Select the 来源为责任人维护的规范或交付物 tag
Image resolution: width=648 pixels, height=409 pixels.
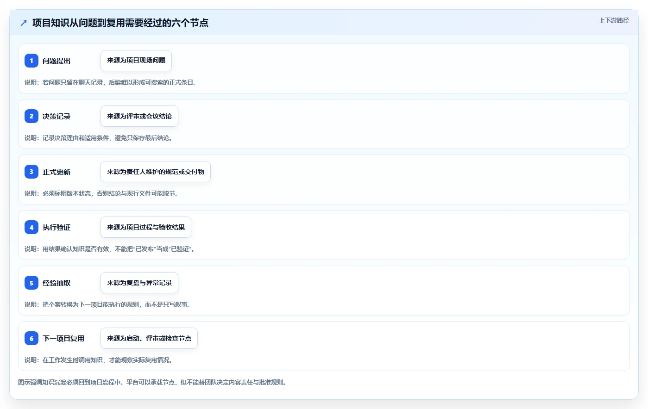(x=156, y=172)
